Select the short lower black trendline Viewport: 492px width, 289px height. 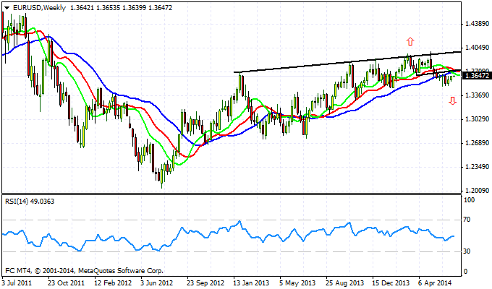438,72
